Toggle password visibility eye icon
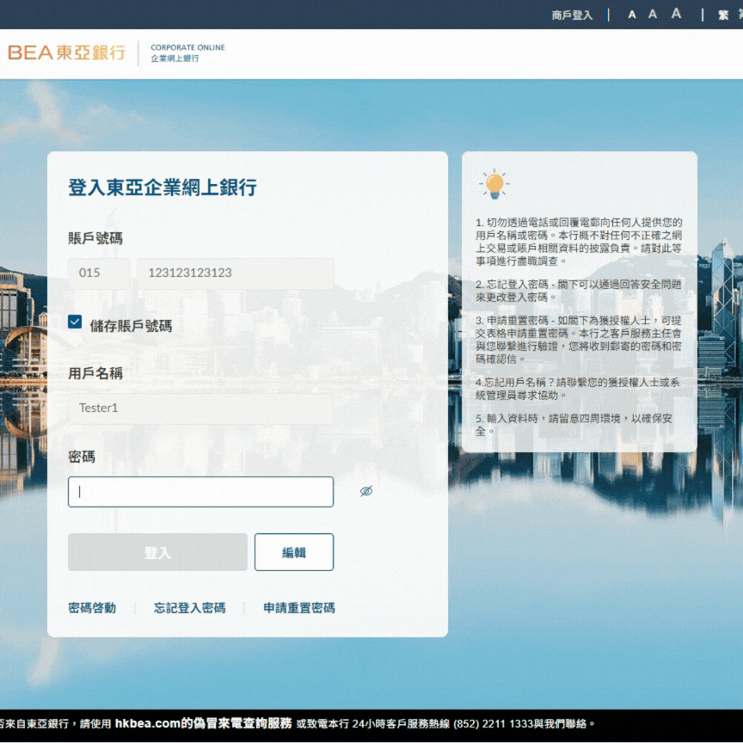The width and height of the screenshot is (743, 743). (365, 491)
